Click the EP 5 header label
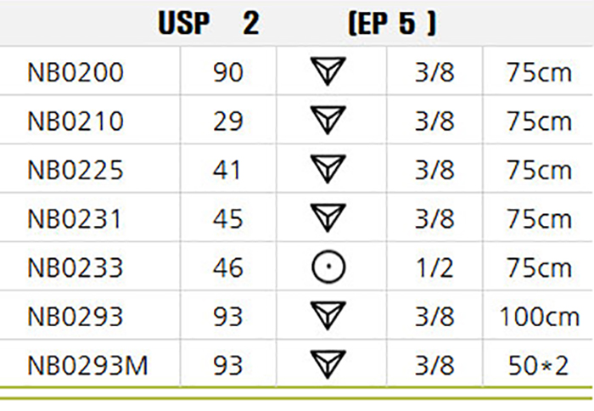This screenshot has height=411, width=594. pyautogui.click(x=392, y=24)
